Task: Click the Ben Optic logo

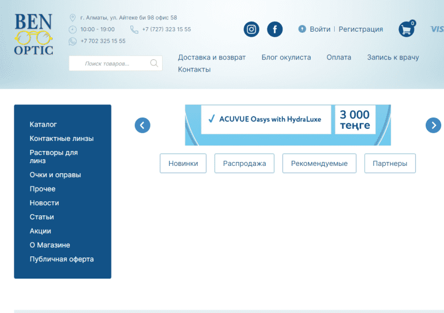Action: [x=33, y=34]
